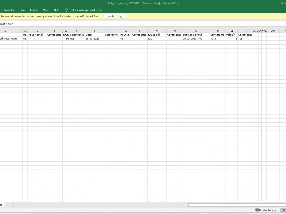Click the Display Settings icon in the status bar

click(257, 210)
